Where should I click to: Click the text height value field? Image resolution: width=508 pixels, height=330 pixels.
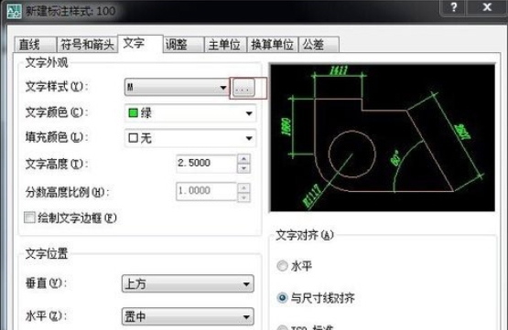(x=206, y=164)
